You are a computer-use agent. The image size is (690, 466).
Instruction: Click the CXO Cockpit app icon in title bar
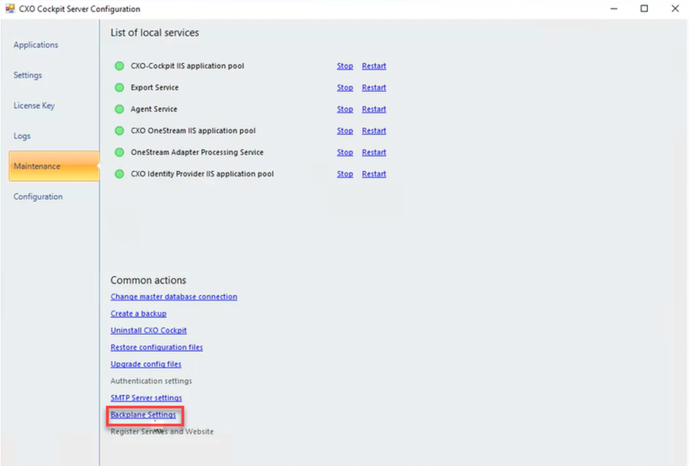(10, 9)
